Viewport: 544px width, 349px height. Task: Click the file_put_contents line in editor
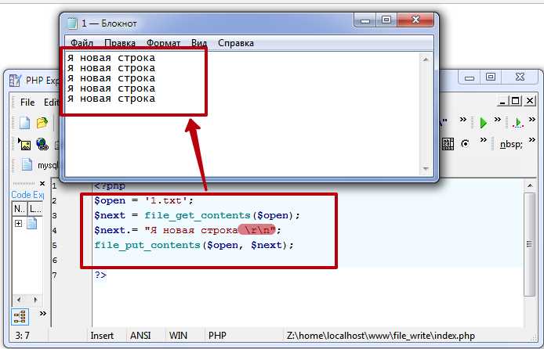point(194,246)
